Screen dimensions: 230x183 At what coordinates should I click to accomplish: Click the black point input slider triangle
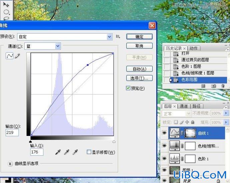[30, 141]
